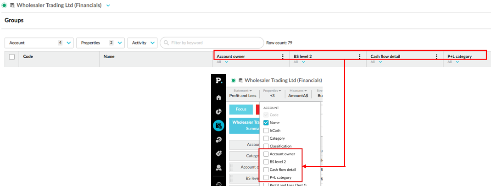Open the Statement Profit and Loss menu
The image size is (491, 186).
[x=243, y=93]
